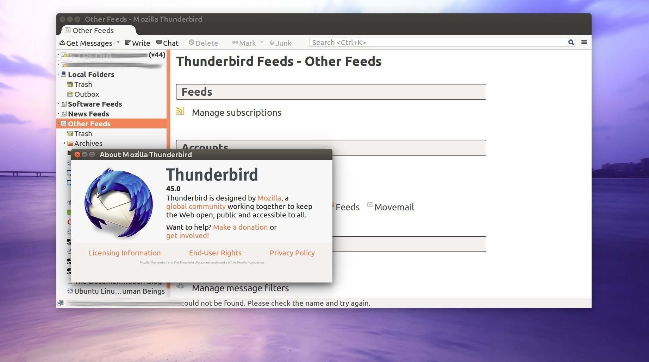Expand the Software Feeds folder tree

point(58,104)
